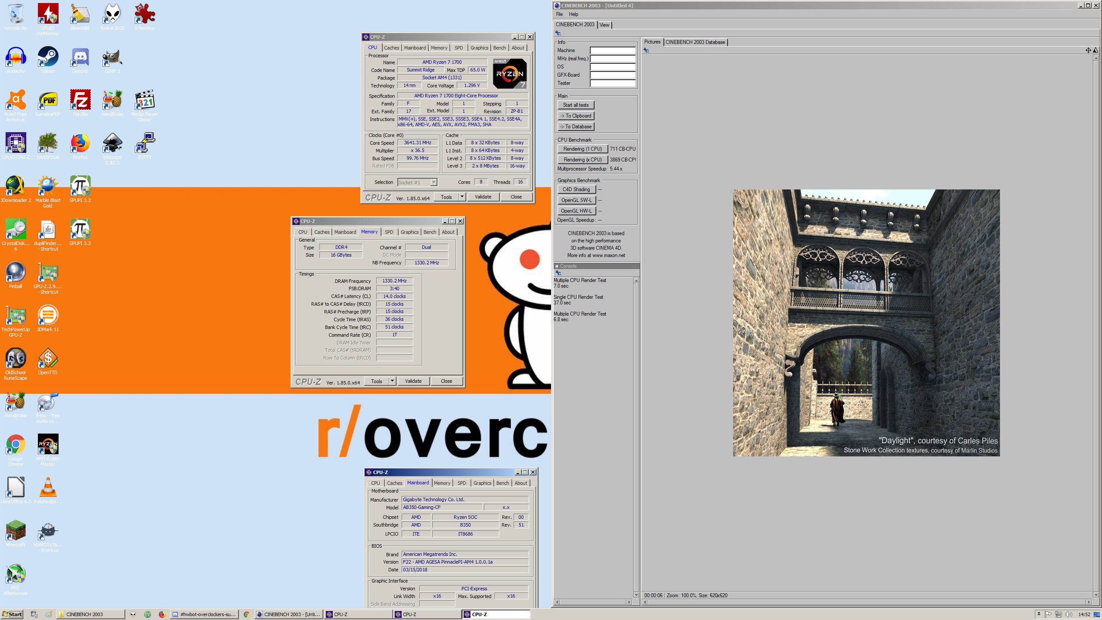Open MSI Afterburner desktop icon
Screen dimensions: 1102x620
15,579
